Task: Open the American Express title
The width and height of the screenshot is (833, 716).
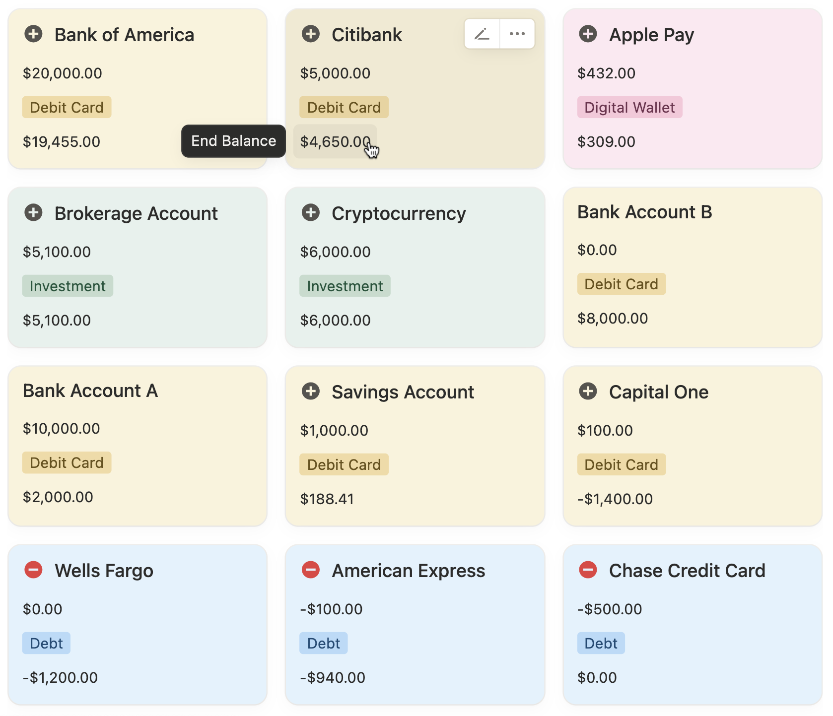Action: pos(408,571)
